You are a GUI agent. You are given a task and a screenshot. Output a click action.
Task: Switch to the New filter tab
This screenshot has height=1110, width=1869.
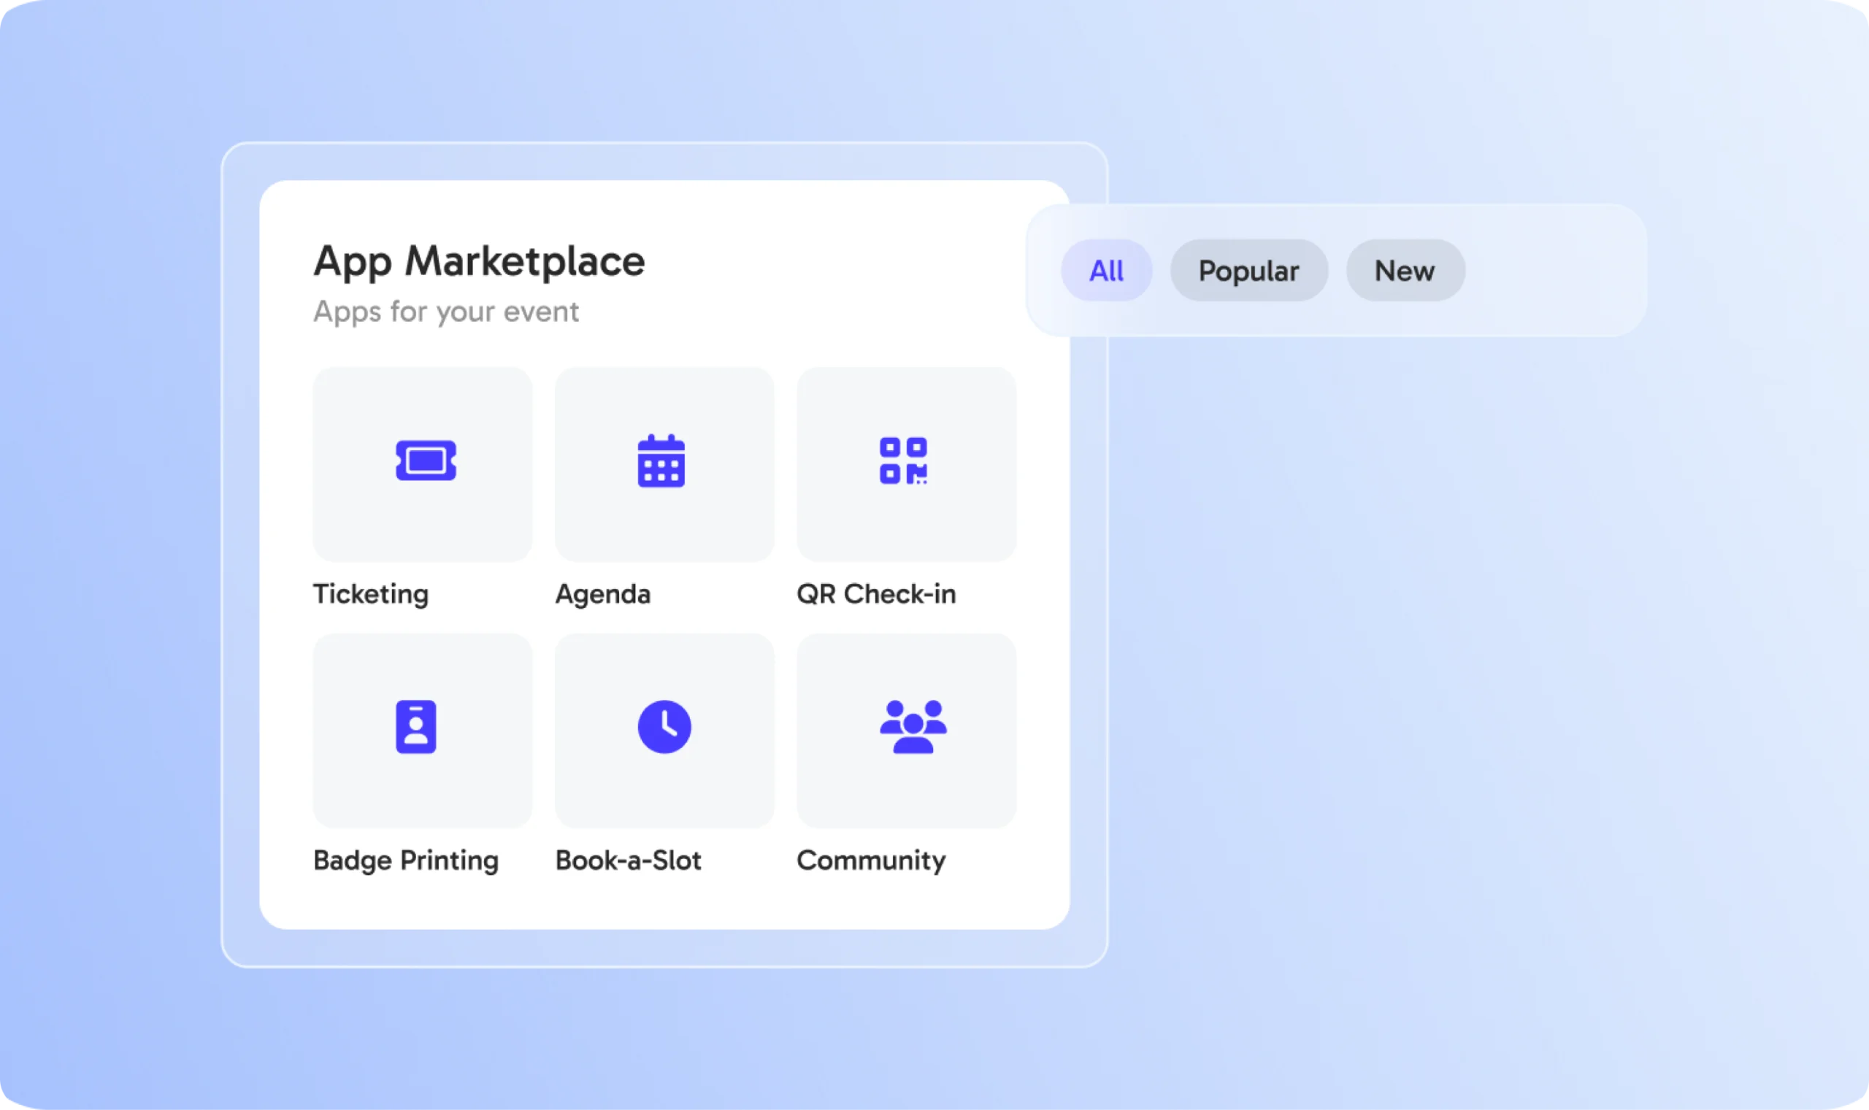tap(1405, 270)
